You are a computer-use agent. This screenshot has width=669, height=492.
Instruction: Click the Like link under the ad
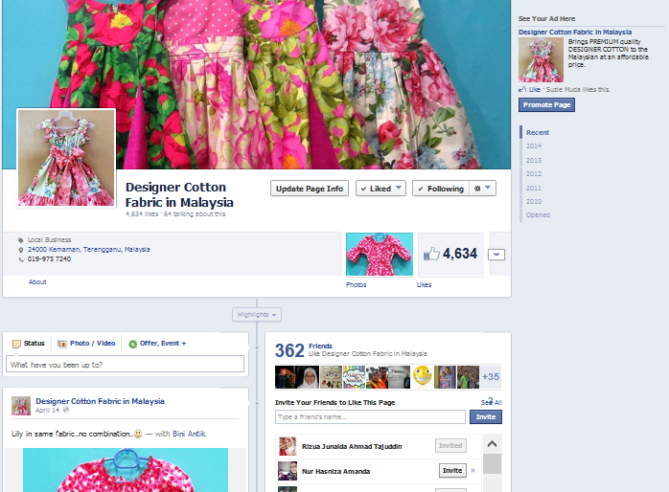click(x=534, y=89)
